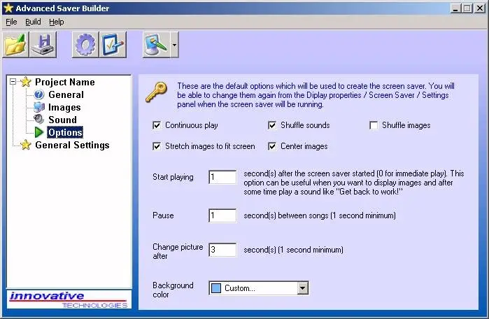Click the Innovative Technologies logo

(x=69, y=299)
